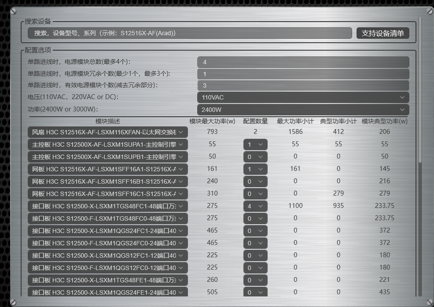Click the 412 typical power subtotal value
434x307 pixels.
(x=338, y=132)
